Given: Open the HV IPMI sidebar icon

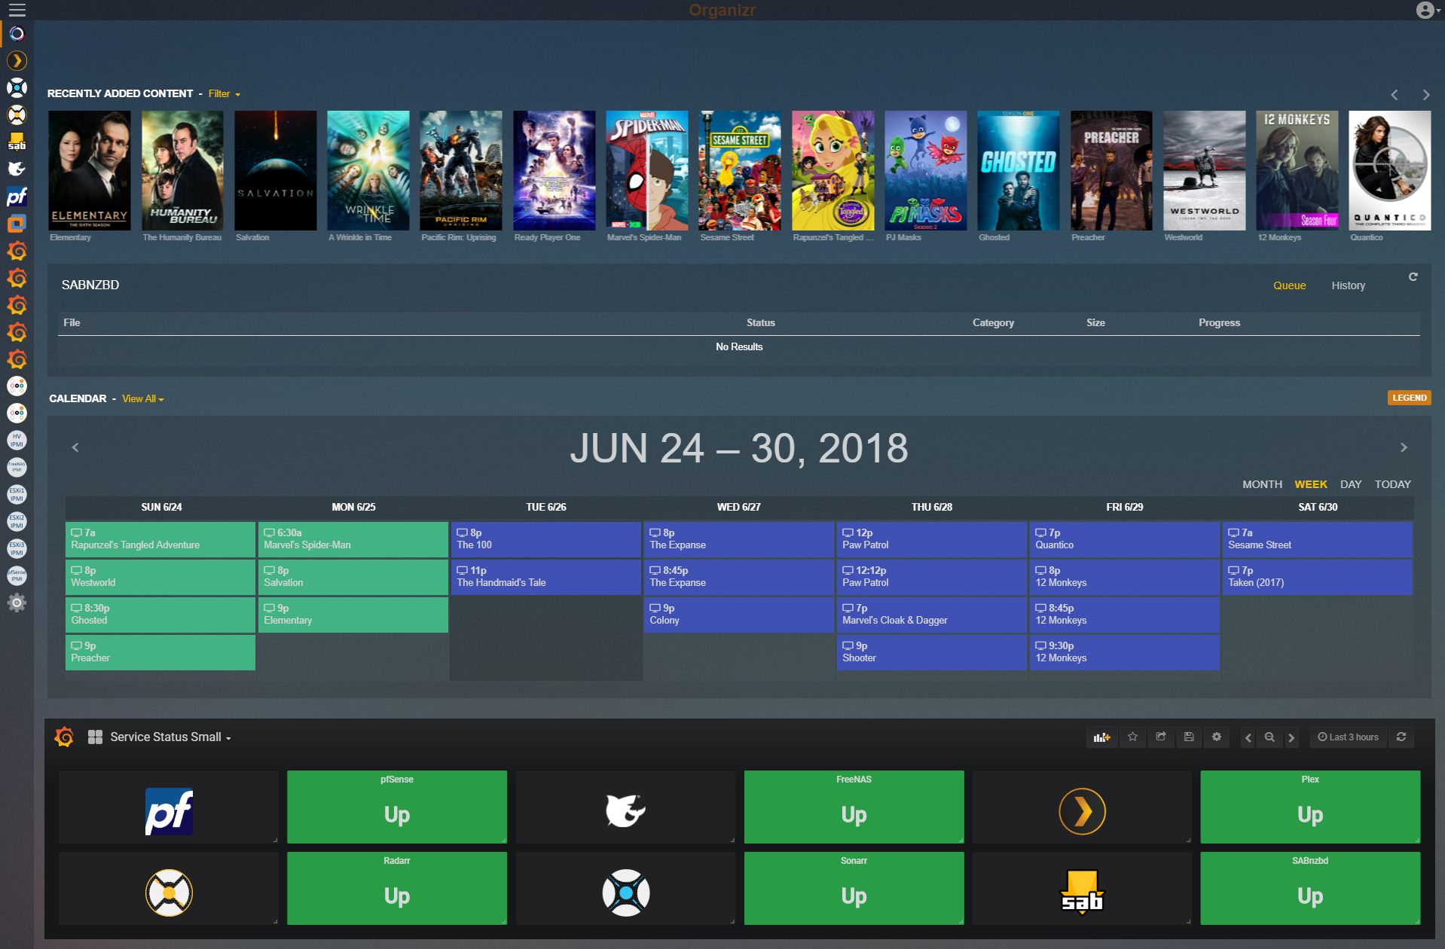Looking at the screenshot, I should point(17,440).
